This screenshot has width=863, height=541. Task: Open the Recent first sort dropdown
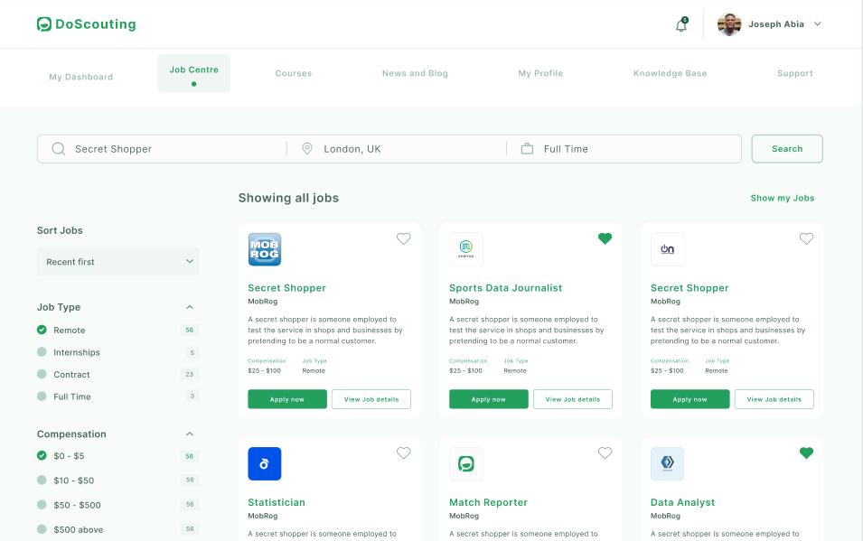click(x=117, y=260)
